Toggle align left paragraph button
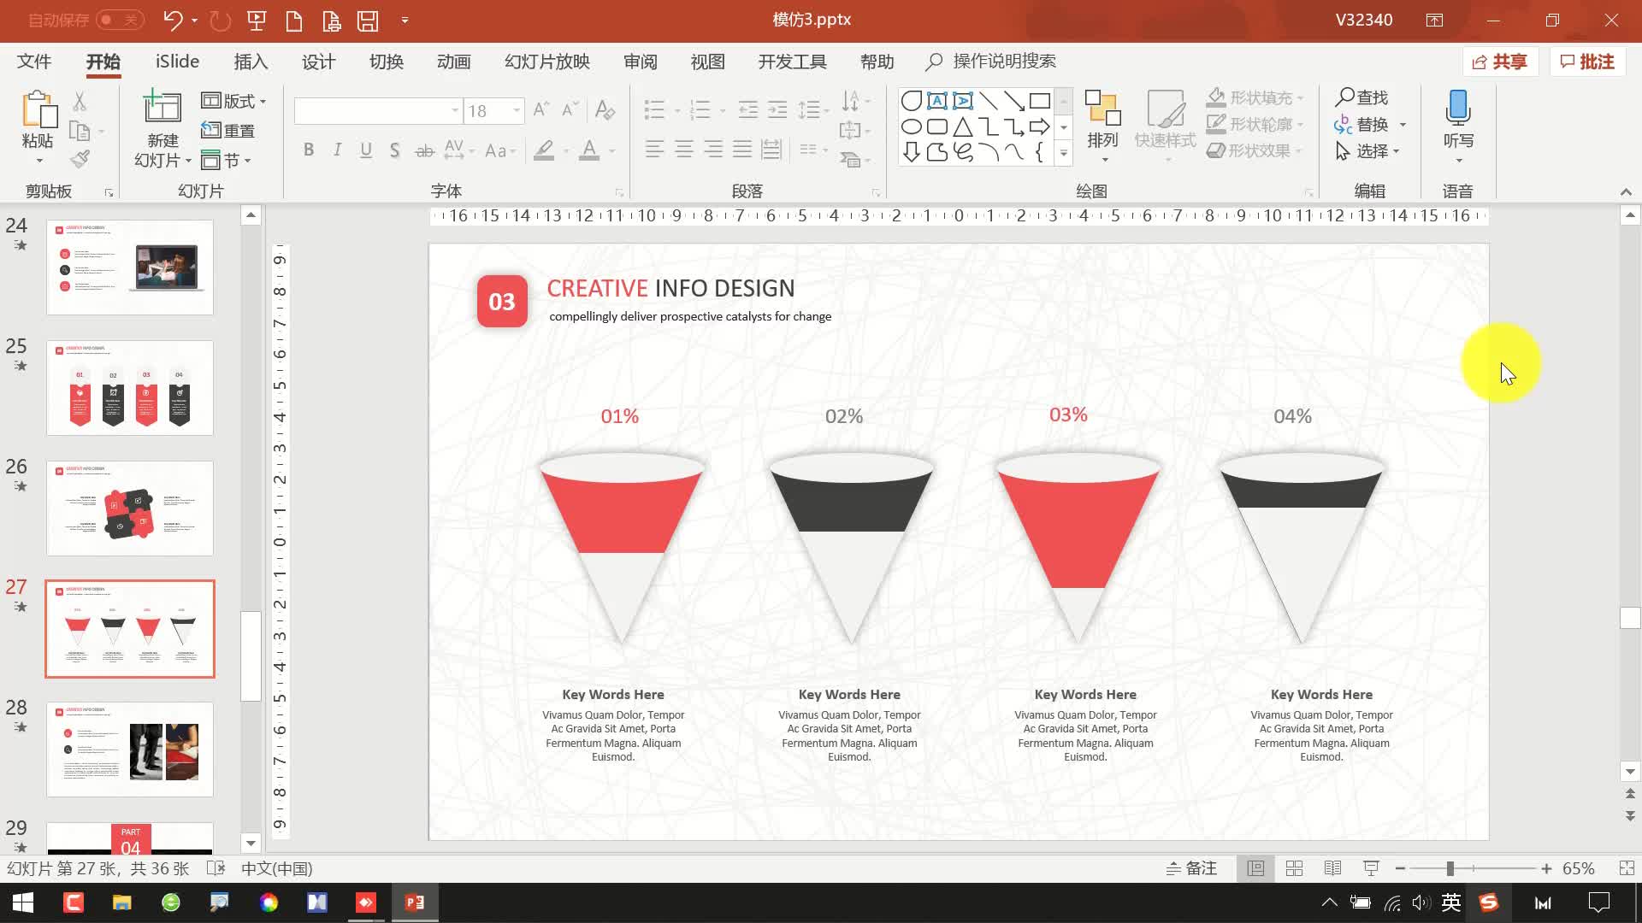The height and width of the screenshot is (923, 1642). point(655,150)
